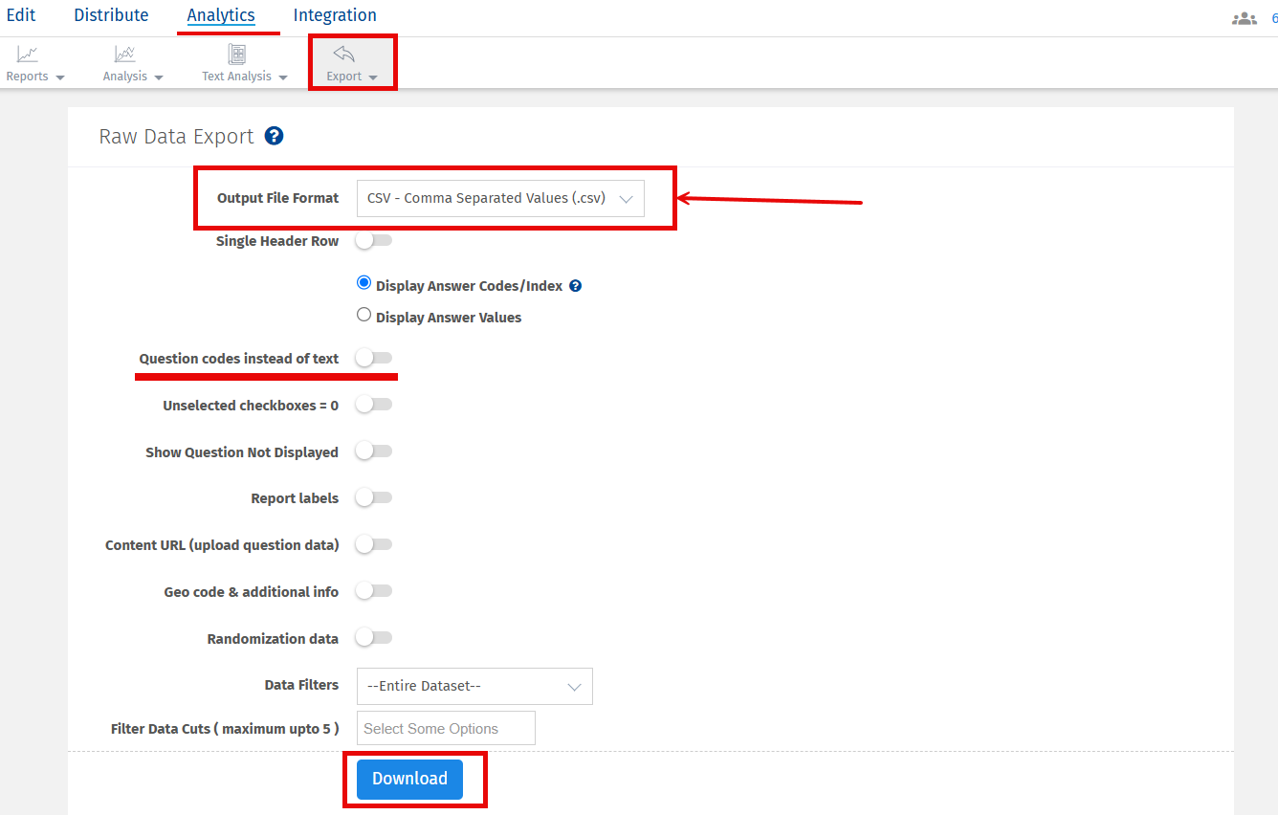The width and height of the screenshot is (1278, 815).
Task: Expand the Reports dropdown arrow
Action: tap(60, 77)
